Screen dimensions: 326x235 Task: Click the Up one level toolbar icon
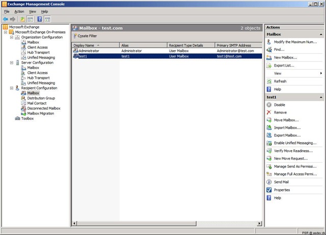22,19
